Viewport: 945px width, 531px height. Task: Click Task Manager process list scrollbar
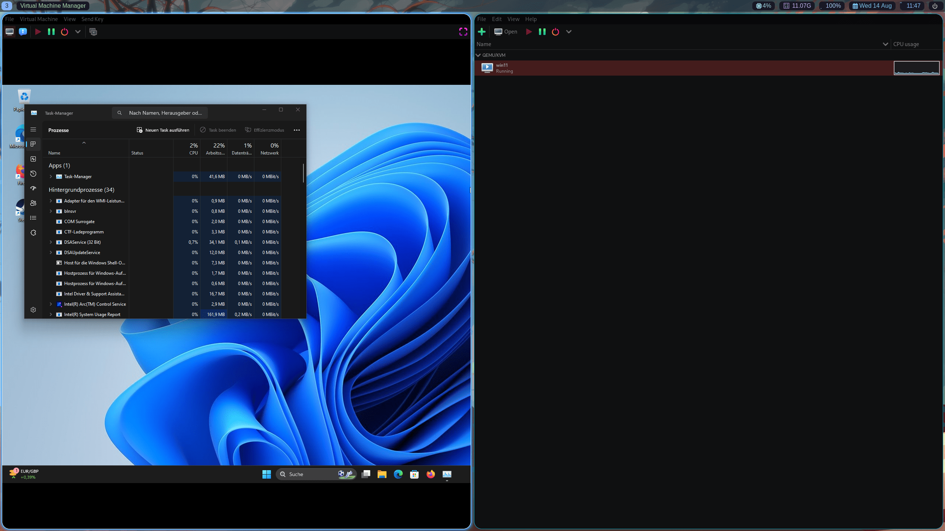point(303,173)
